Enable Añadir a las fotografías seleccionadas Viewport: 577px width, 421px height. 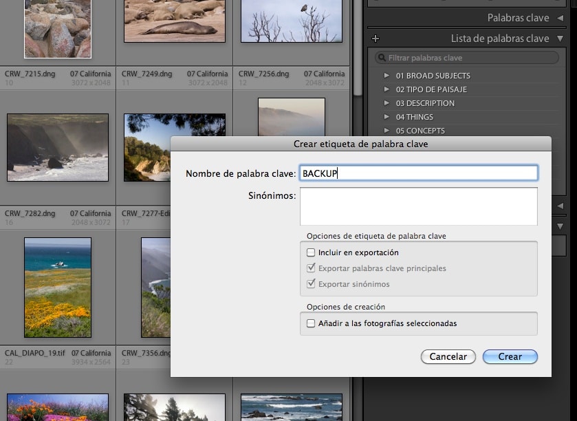point(311,323)
